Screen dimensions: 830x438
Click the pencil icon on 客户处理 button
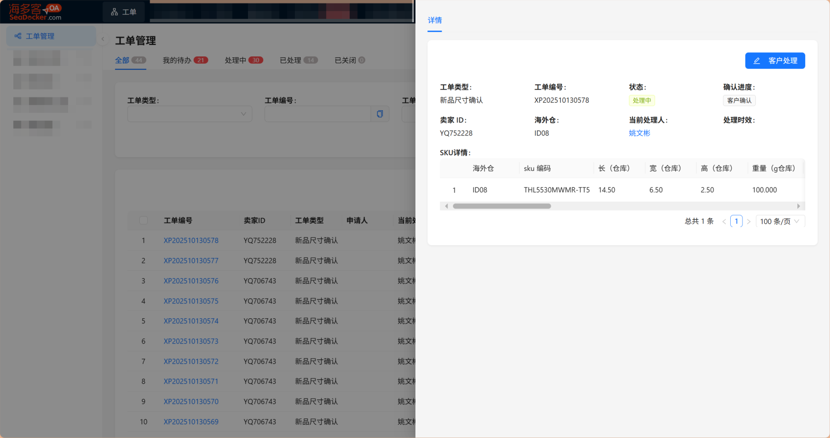[756, 61]
